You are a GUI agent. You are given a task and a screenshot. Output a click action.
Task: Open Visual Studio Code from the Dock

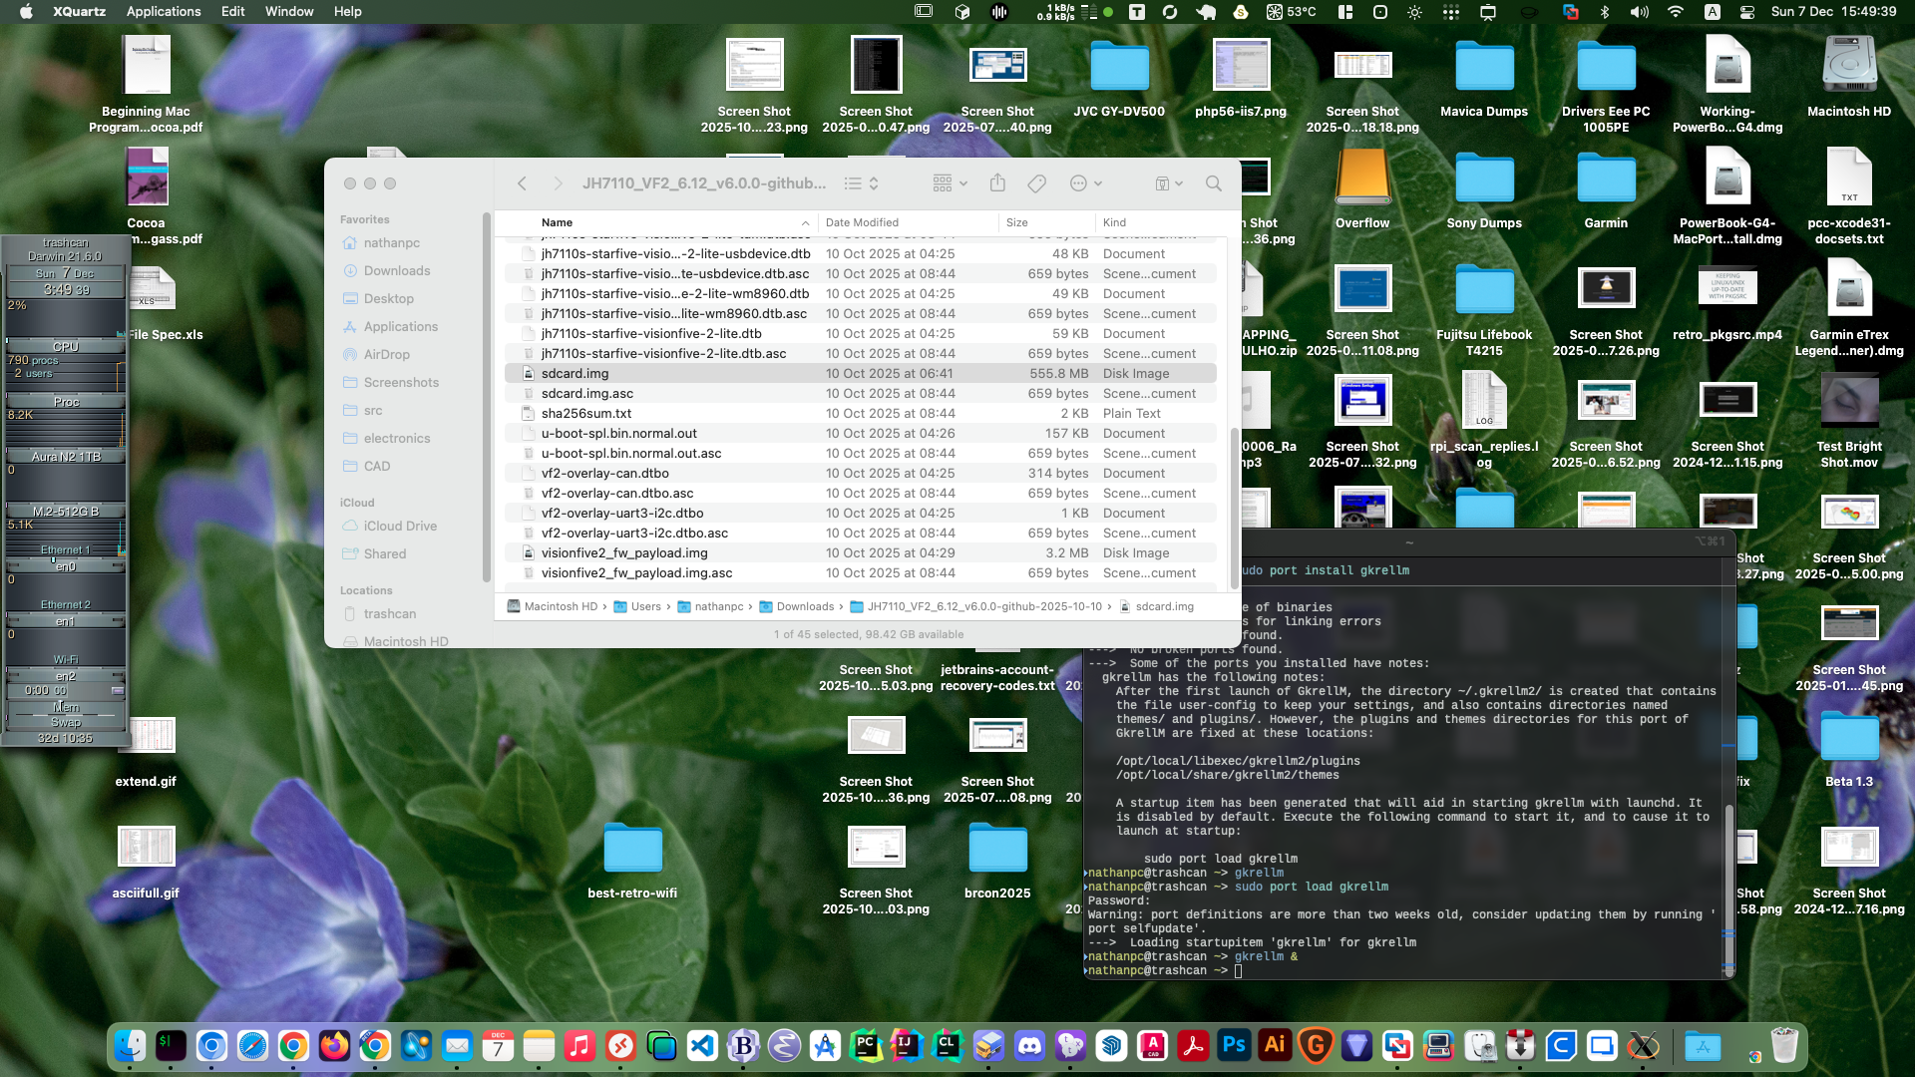pyautogui.click(x=702, y=1046)
